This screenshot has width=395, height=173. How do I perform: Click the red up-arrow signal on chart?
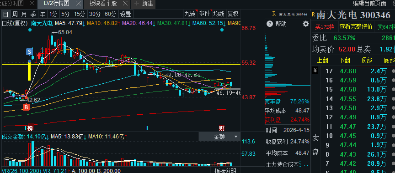(39, 55)
